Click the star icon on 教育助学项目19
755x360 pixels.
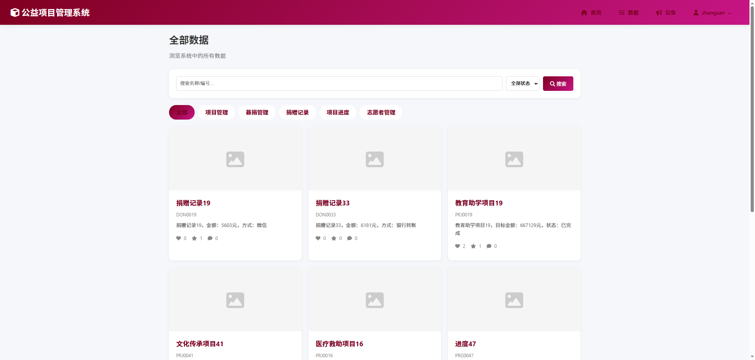coord(473,246)
